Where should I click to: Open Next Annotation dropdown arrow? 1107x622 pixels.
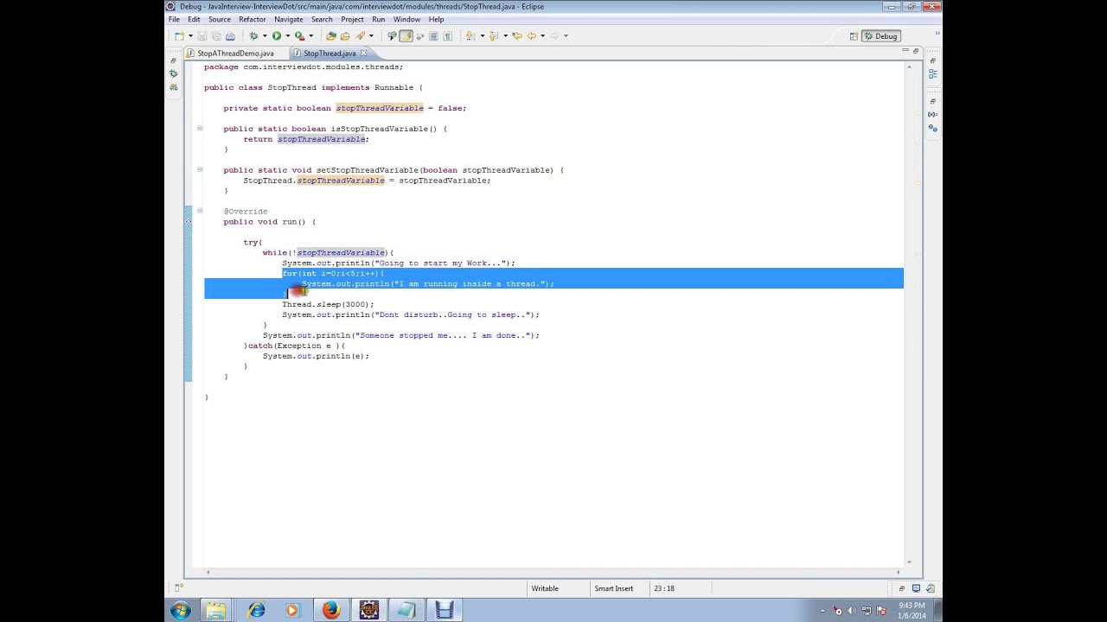[483, 35]
